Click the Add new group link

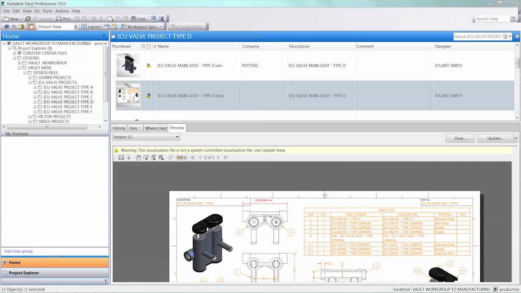point(18,251)
